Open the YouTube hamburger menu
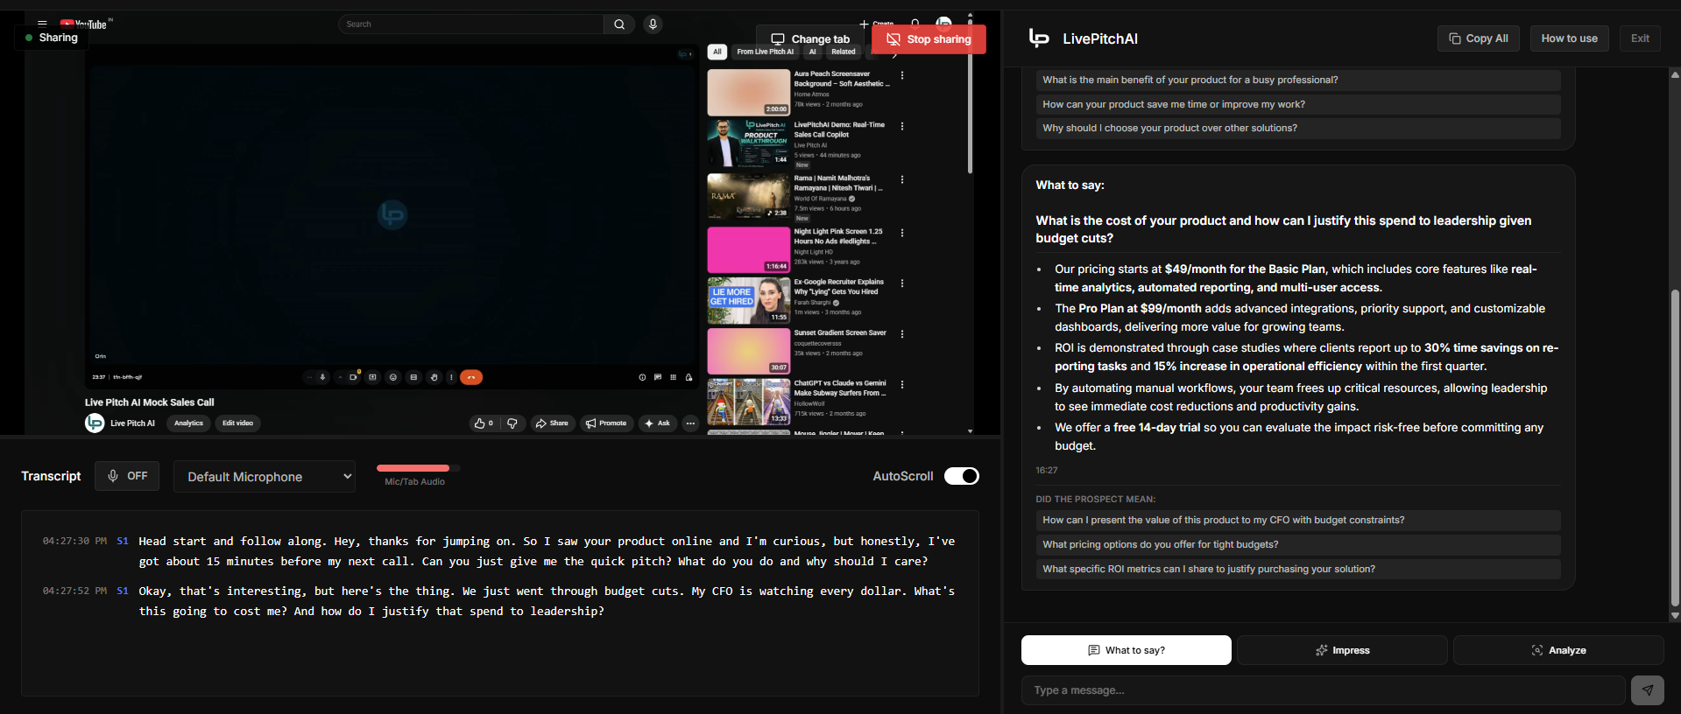The width and height of the screenshot is (1681, 714). point(42,24)
